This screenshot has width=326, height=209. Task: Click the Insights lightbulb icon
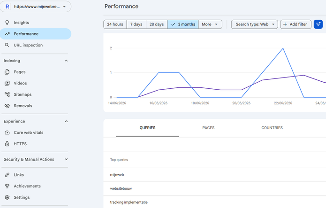(7, 23)
